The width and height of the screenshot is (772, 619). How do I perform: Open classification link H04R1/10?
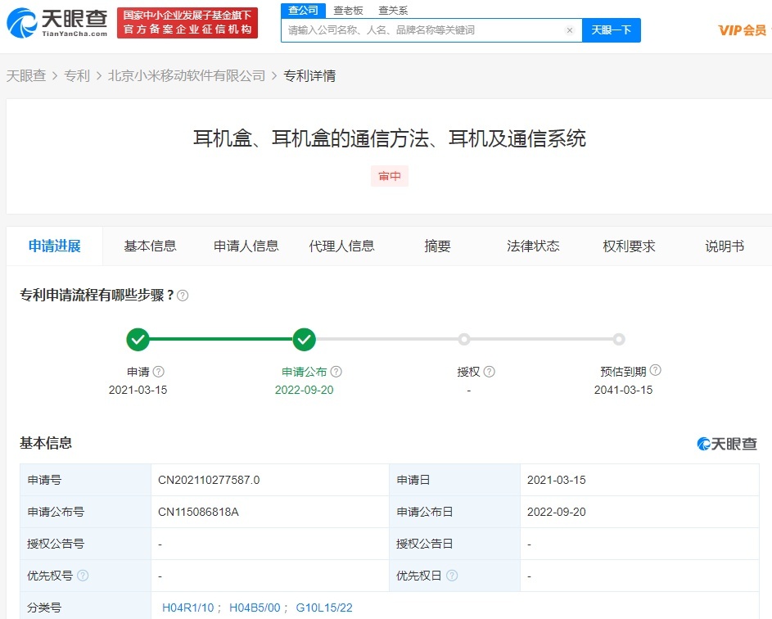coord(188,608)
